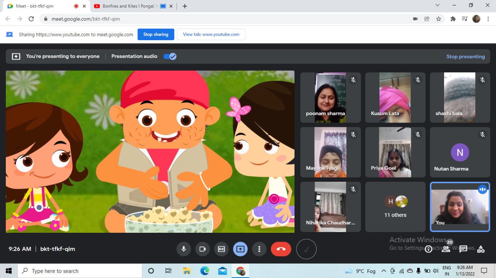Click 9°C Fog weather widget

(360, 271)
